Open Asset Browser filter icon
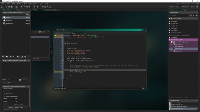Screen dimensions: 200x112 pos(193,15)
